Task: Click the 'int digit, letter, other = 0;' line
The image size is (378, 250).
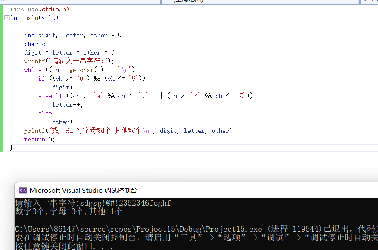Action: click(x=74, y=35)
